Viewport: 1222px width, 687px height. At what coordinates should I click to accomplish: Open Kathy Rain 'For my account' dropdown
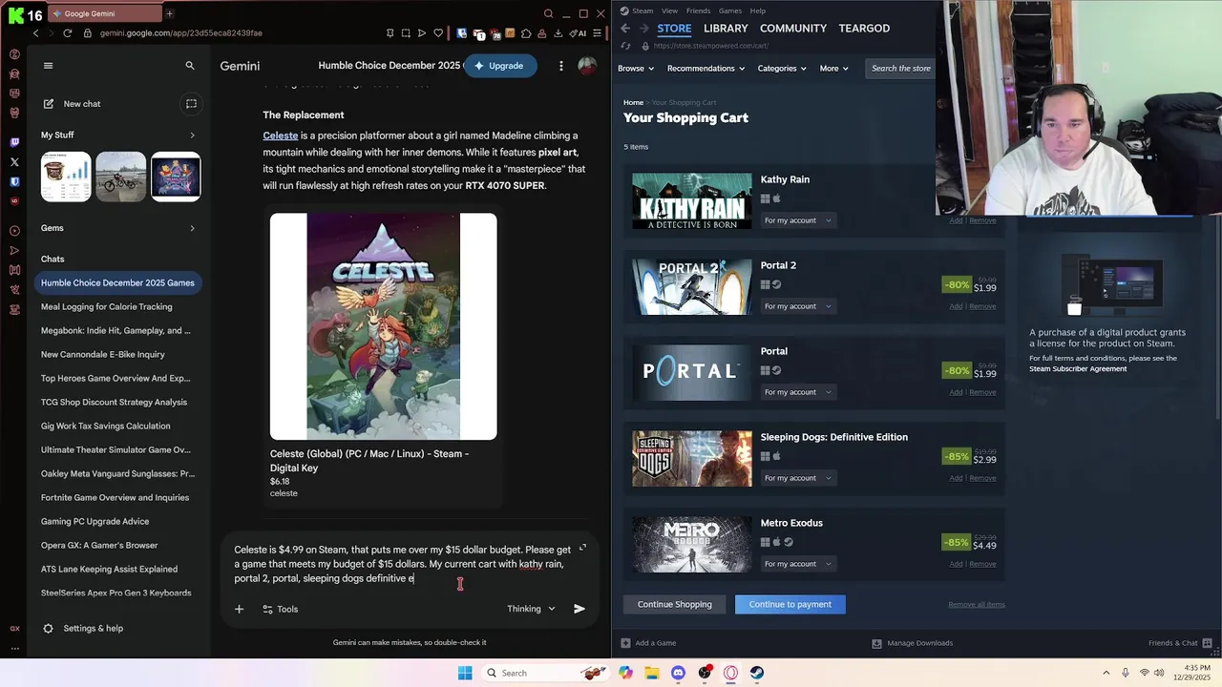click(798, 220)
